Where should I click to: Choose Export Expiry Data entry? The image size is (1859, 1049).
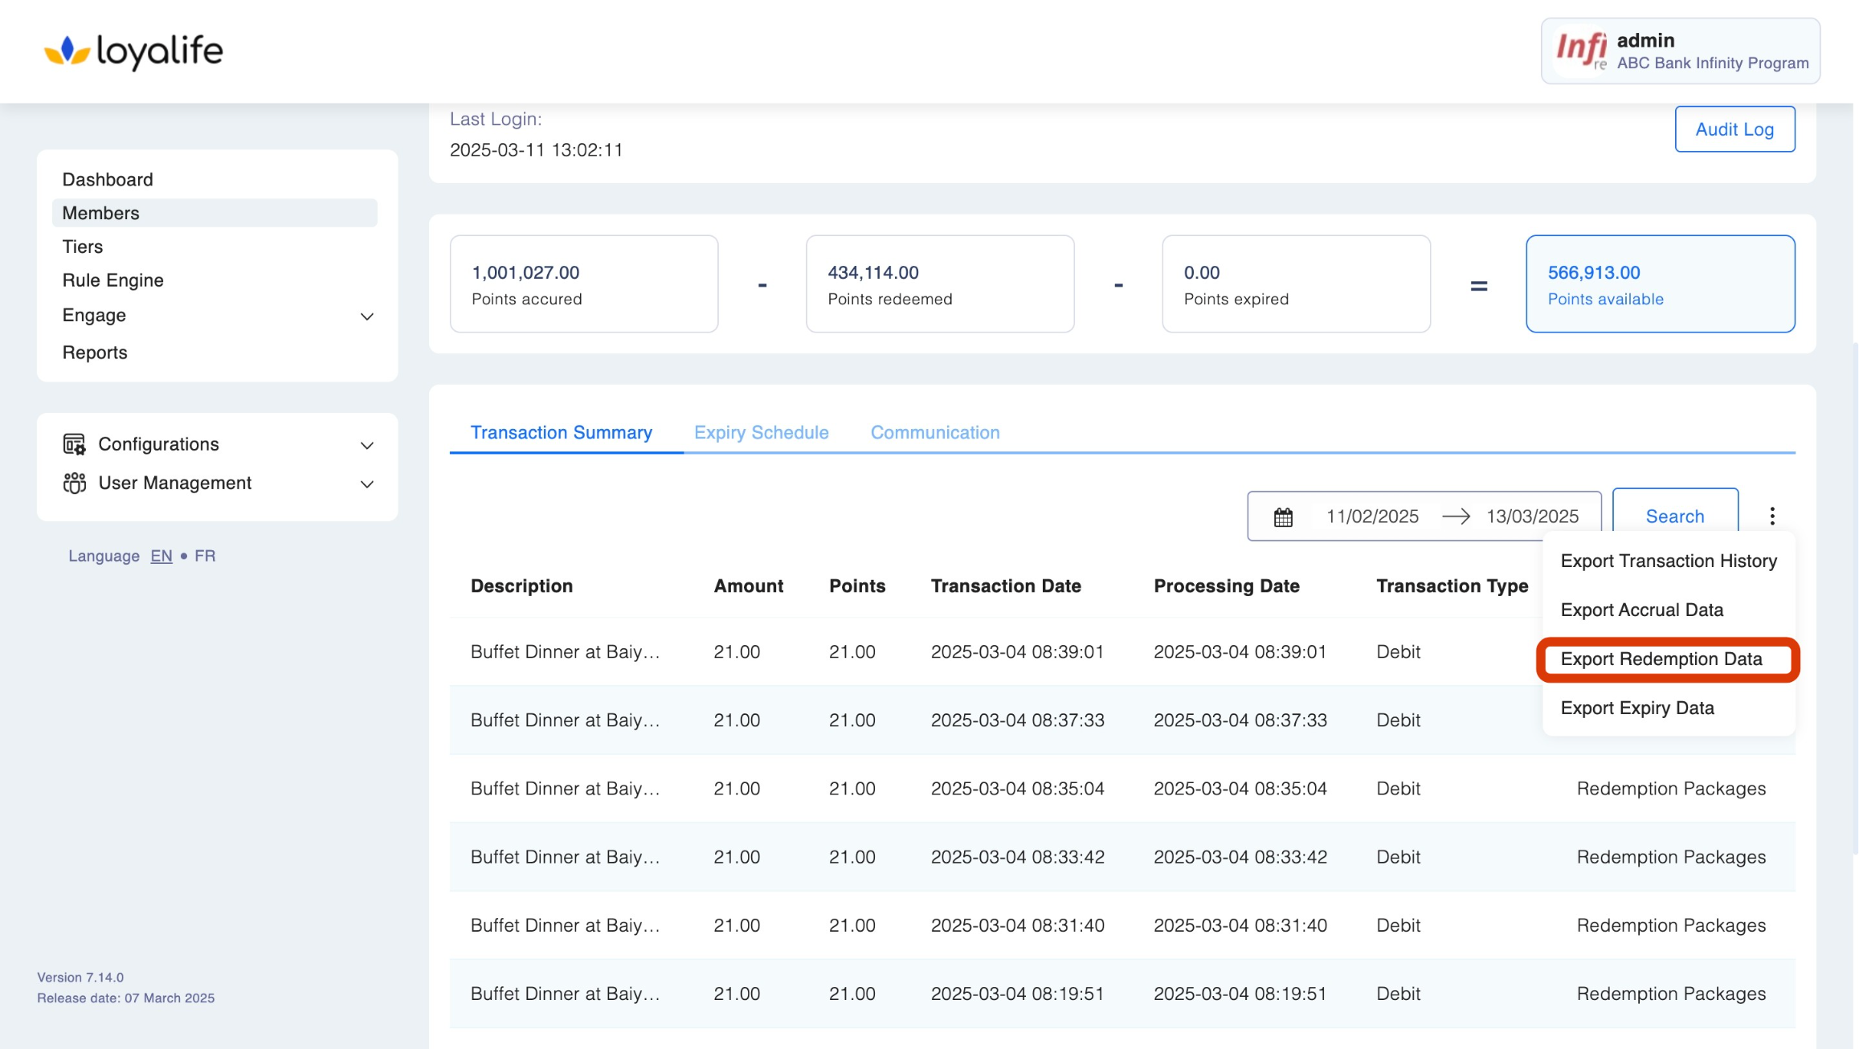click(1636, 708)
